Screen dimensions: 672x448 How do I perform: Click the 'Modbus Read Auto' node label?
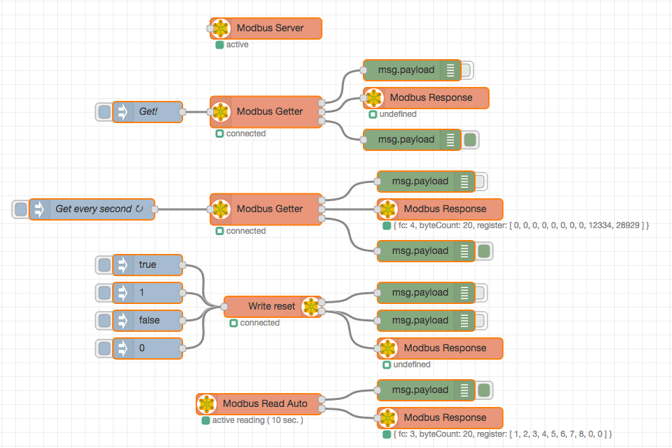[265, 404]
